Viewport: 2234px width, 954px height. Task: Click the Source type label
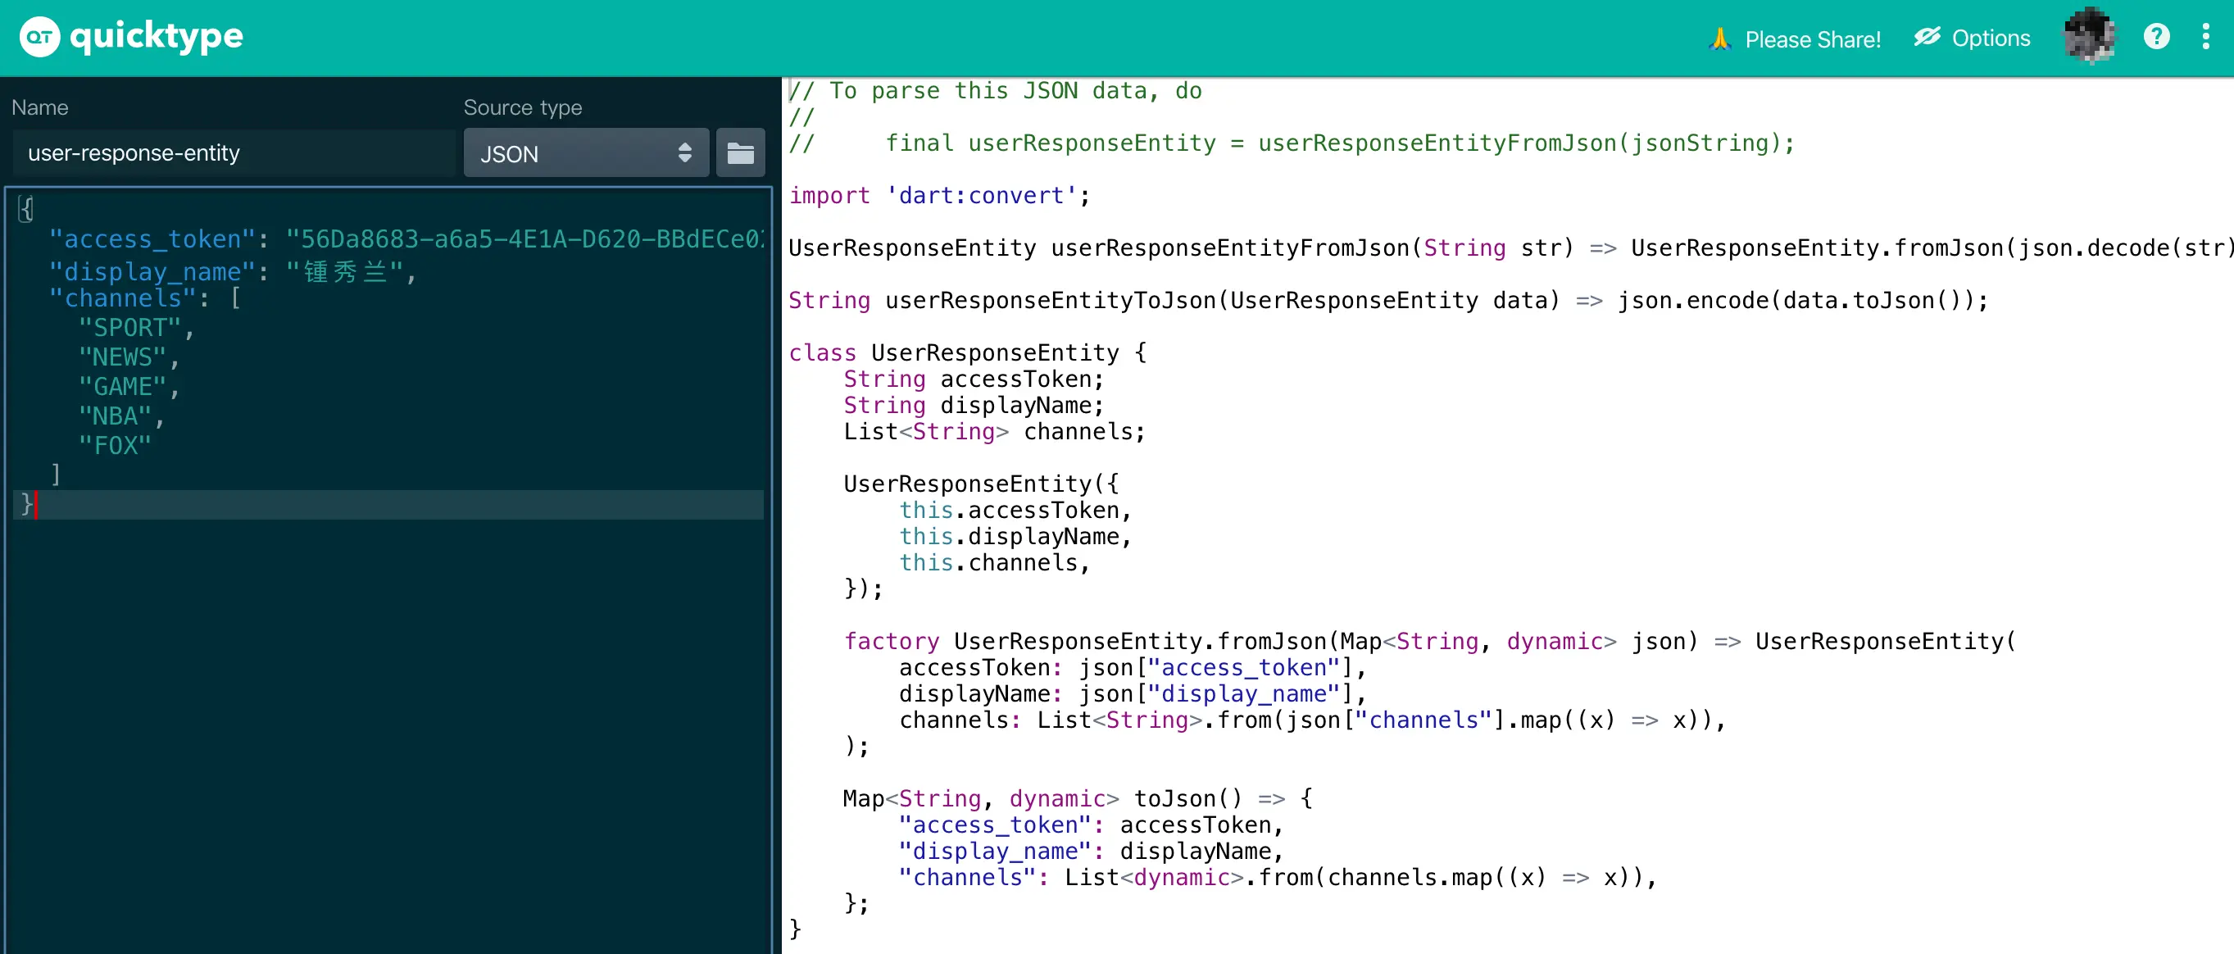click(522, 107)
